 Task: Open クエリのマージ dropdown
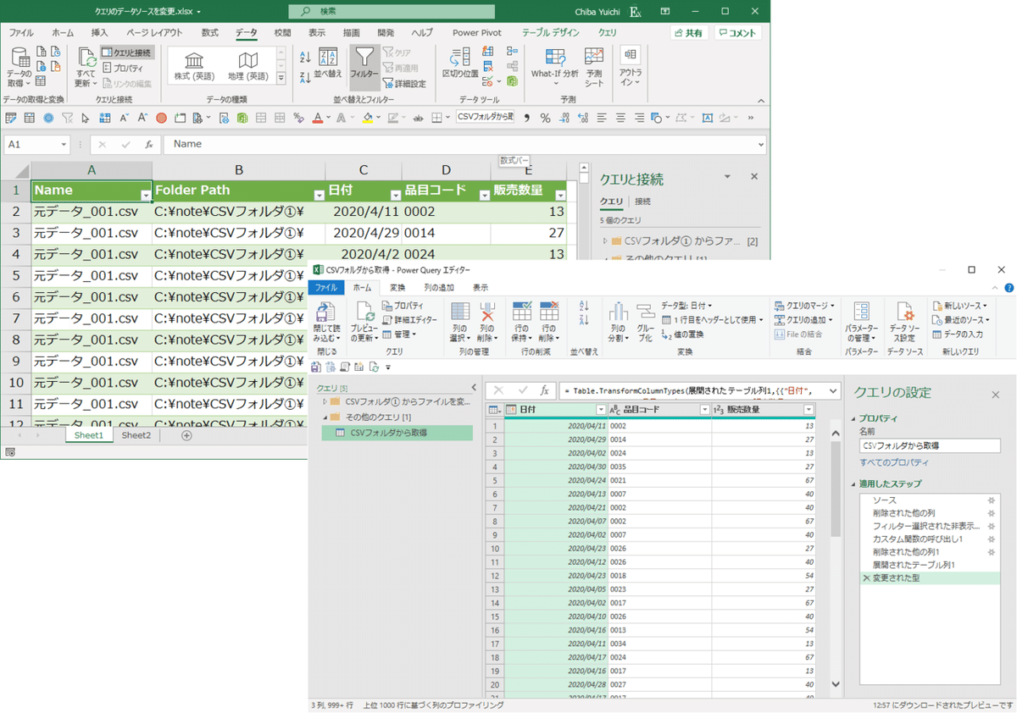[x=804, y=306]
